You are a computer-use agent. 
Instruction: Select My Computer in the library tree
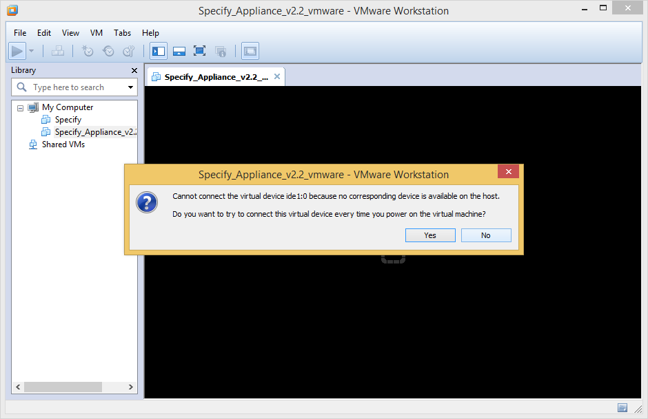68,107
